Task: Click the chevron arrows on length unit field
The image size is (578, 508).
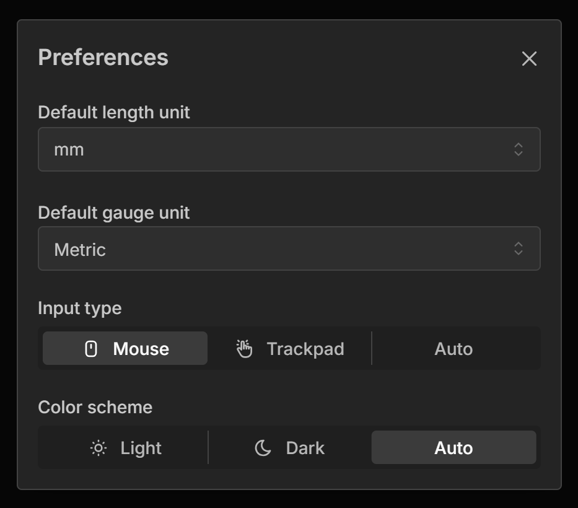Action: 519,149
